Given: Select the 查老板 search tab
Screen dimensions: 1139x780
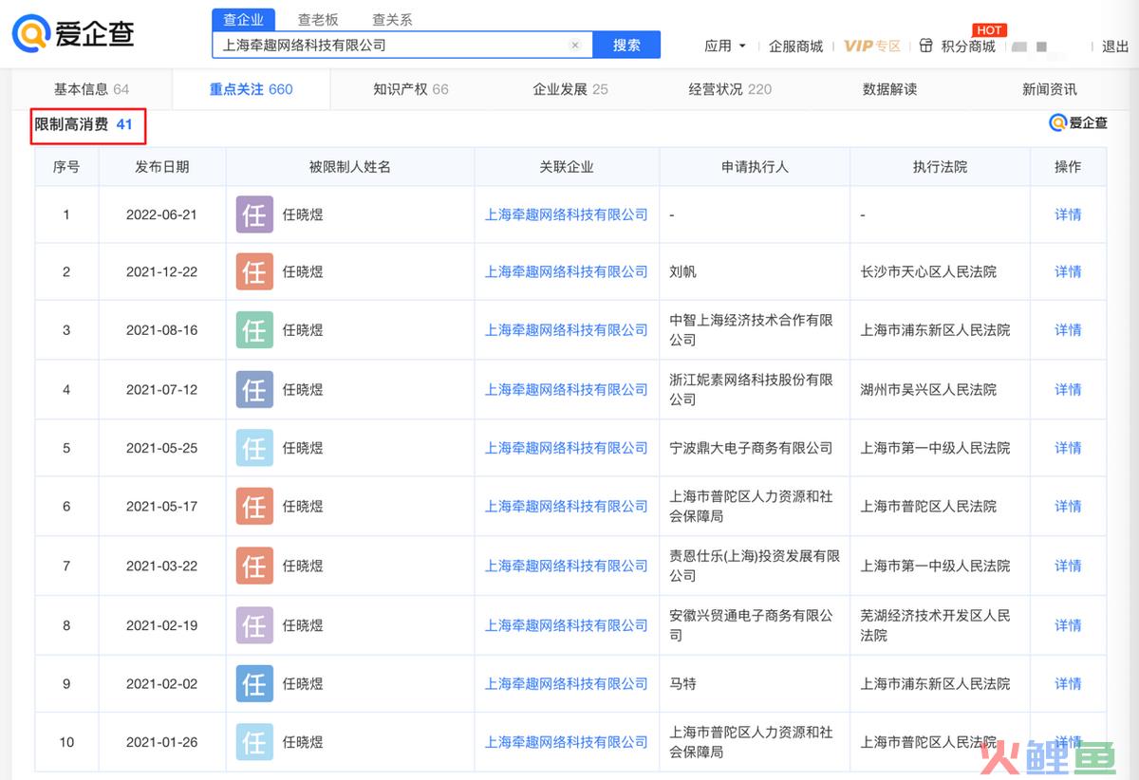Looking at the screenshot, I should [x=318, y=20].
